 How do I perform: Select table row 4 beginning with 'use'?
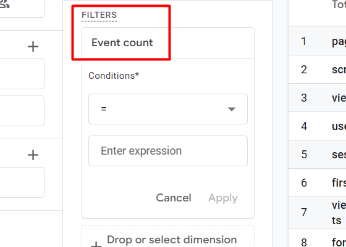(317, 126)
